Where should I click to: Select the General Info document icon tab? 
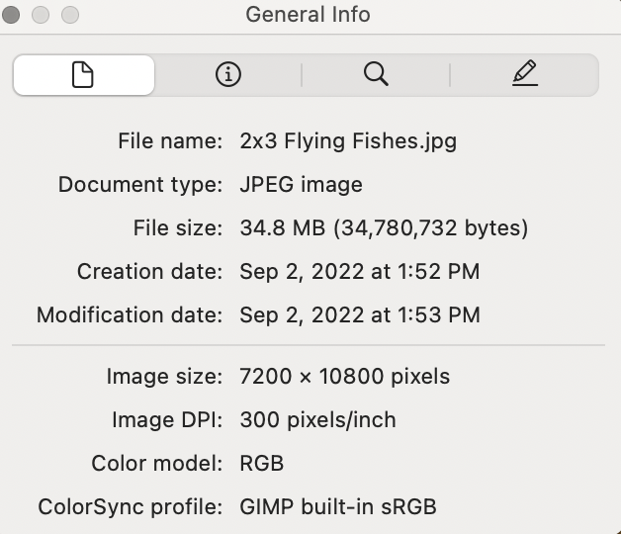[83, 75]
